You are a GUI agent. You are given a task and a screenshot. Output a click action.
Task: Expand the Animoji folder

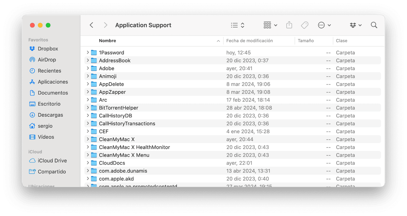88,76
